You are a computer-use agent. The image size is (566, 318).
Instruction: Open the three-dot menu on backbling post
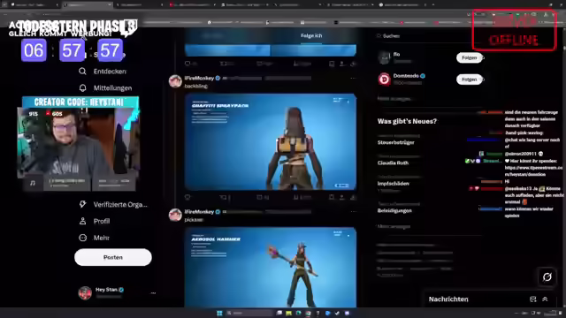pyautogui.click(x=353, y=78)
